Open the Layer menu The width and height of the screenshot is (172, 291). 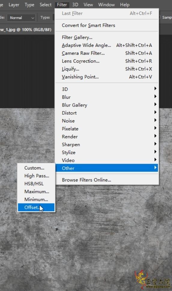point(14,5)
